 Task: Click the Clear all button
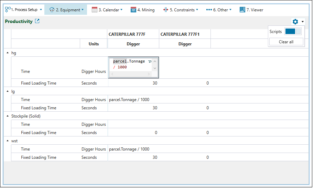coord(286,42)
